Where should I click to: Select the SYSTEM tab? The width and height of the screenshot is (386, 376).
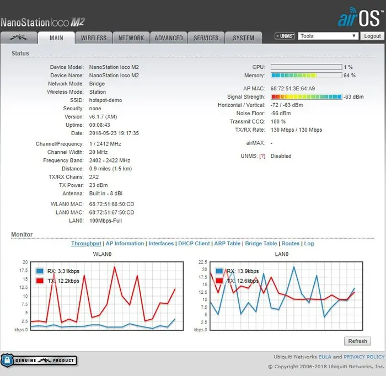243,38
